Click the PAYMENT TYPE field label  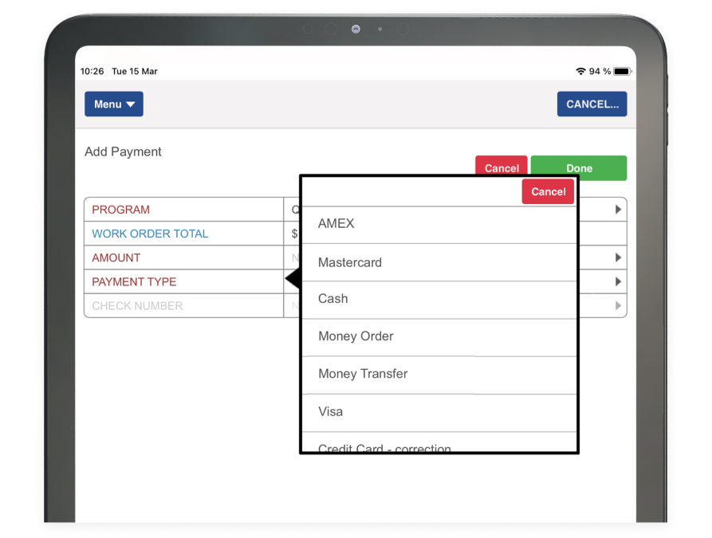134,282
